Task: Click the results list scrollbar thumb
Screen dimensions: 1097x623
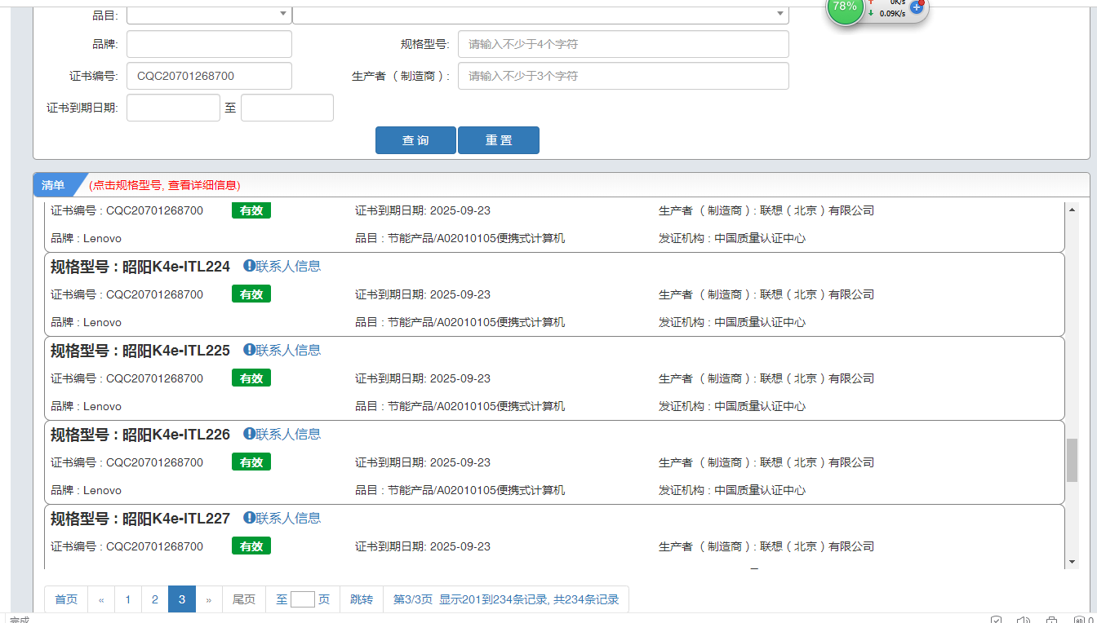Action: coord(1073,461)
